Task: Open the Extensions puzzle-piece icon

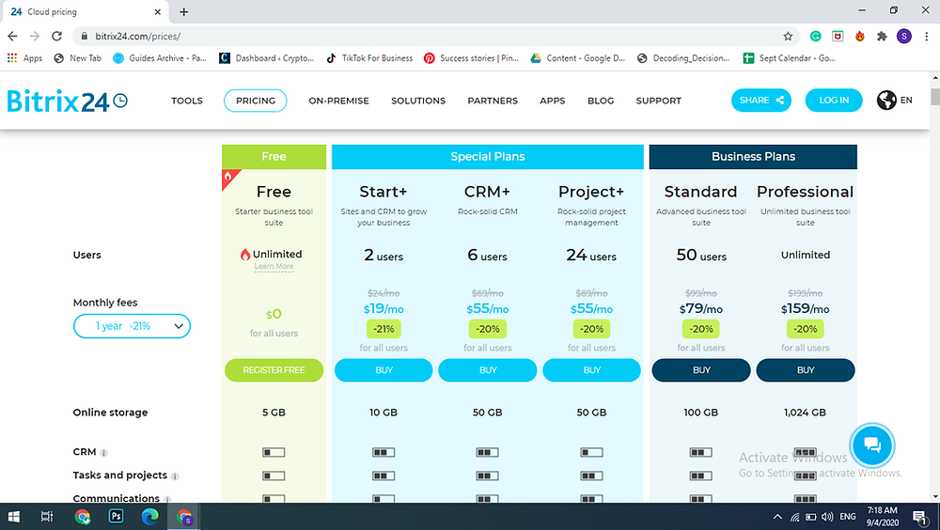Action: 882,36
